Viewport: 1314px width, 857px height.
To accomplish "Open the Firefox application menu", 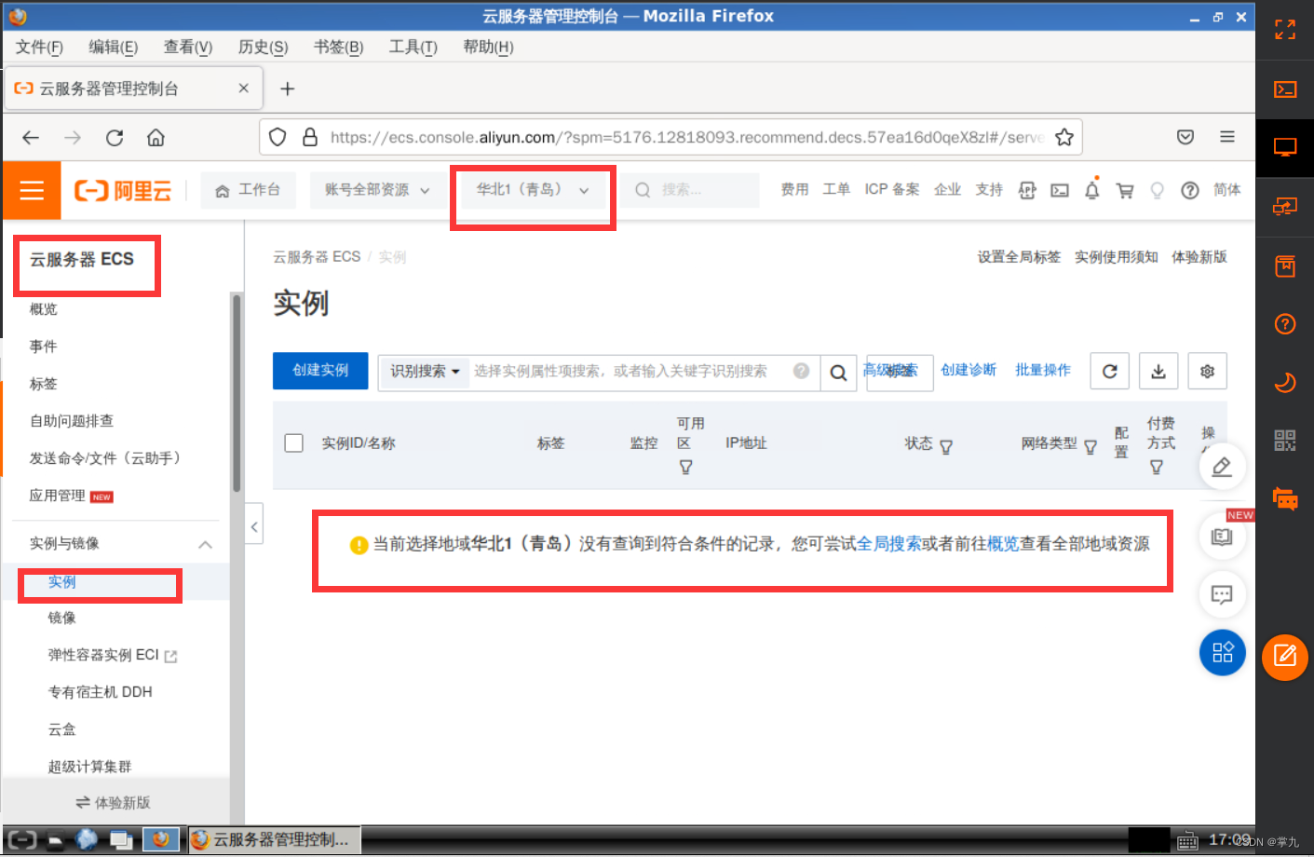I will pos(1227,137).
